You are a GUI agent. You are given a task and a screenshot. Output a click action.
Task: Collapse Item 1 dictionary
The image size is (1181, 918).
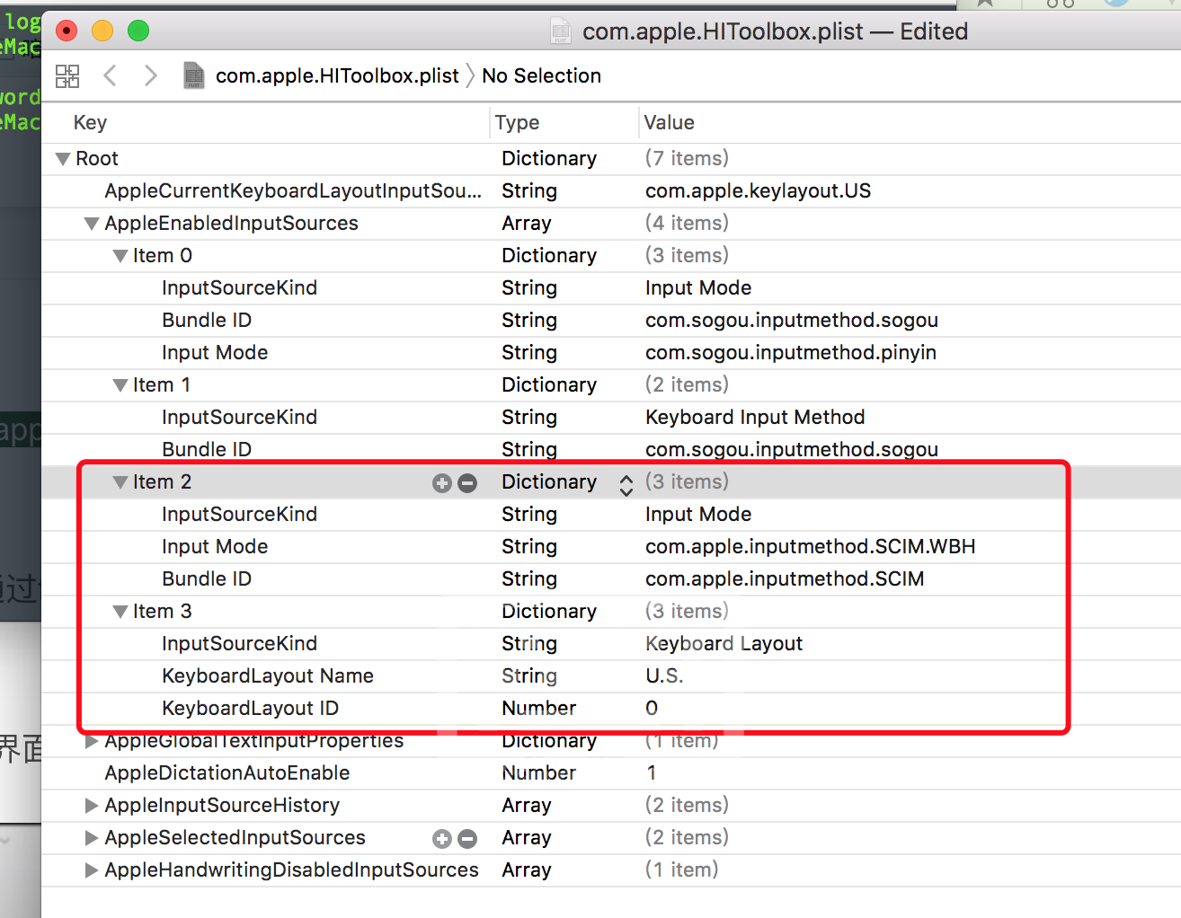coord(120,385)
